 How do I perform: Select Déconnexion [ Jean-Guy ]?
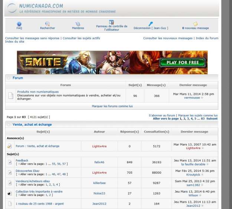click(151, 28)
